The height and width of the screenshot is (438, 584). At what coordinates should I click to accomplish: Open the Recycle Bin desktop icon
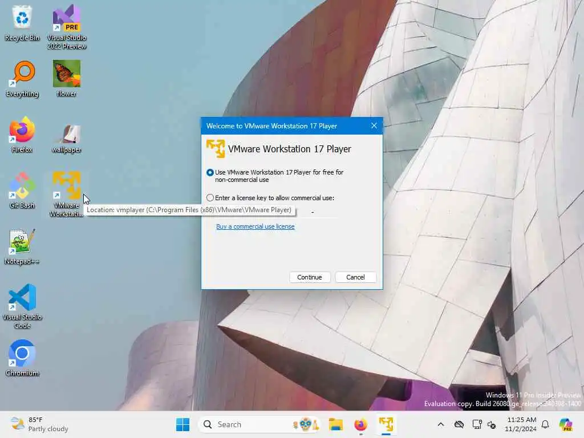pos(22,23)
